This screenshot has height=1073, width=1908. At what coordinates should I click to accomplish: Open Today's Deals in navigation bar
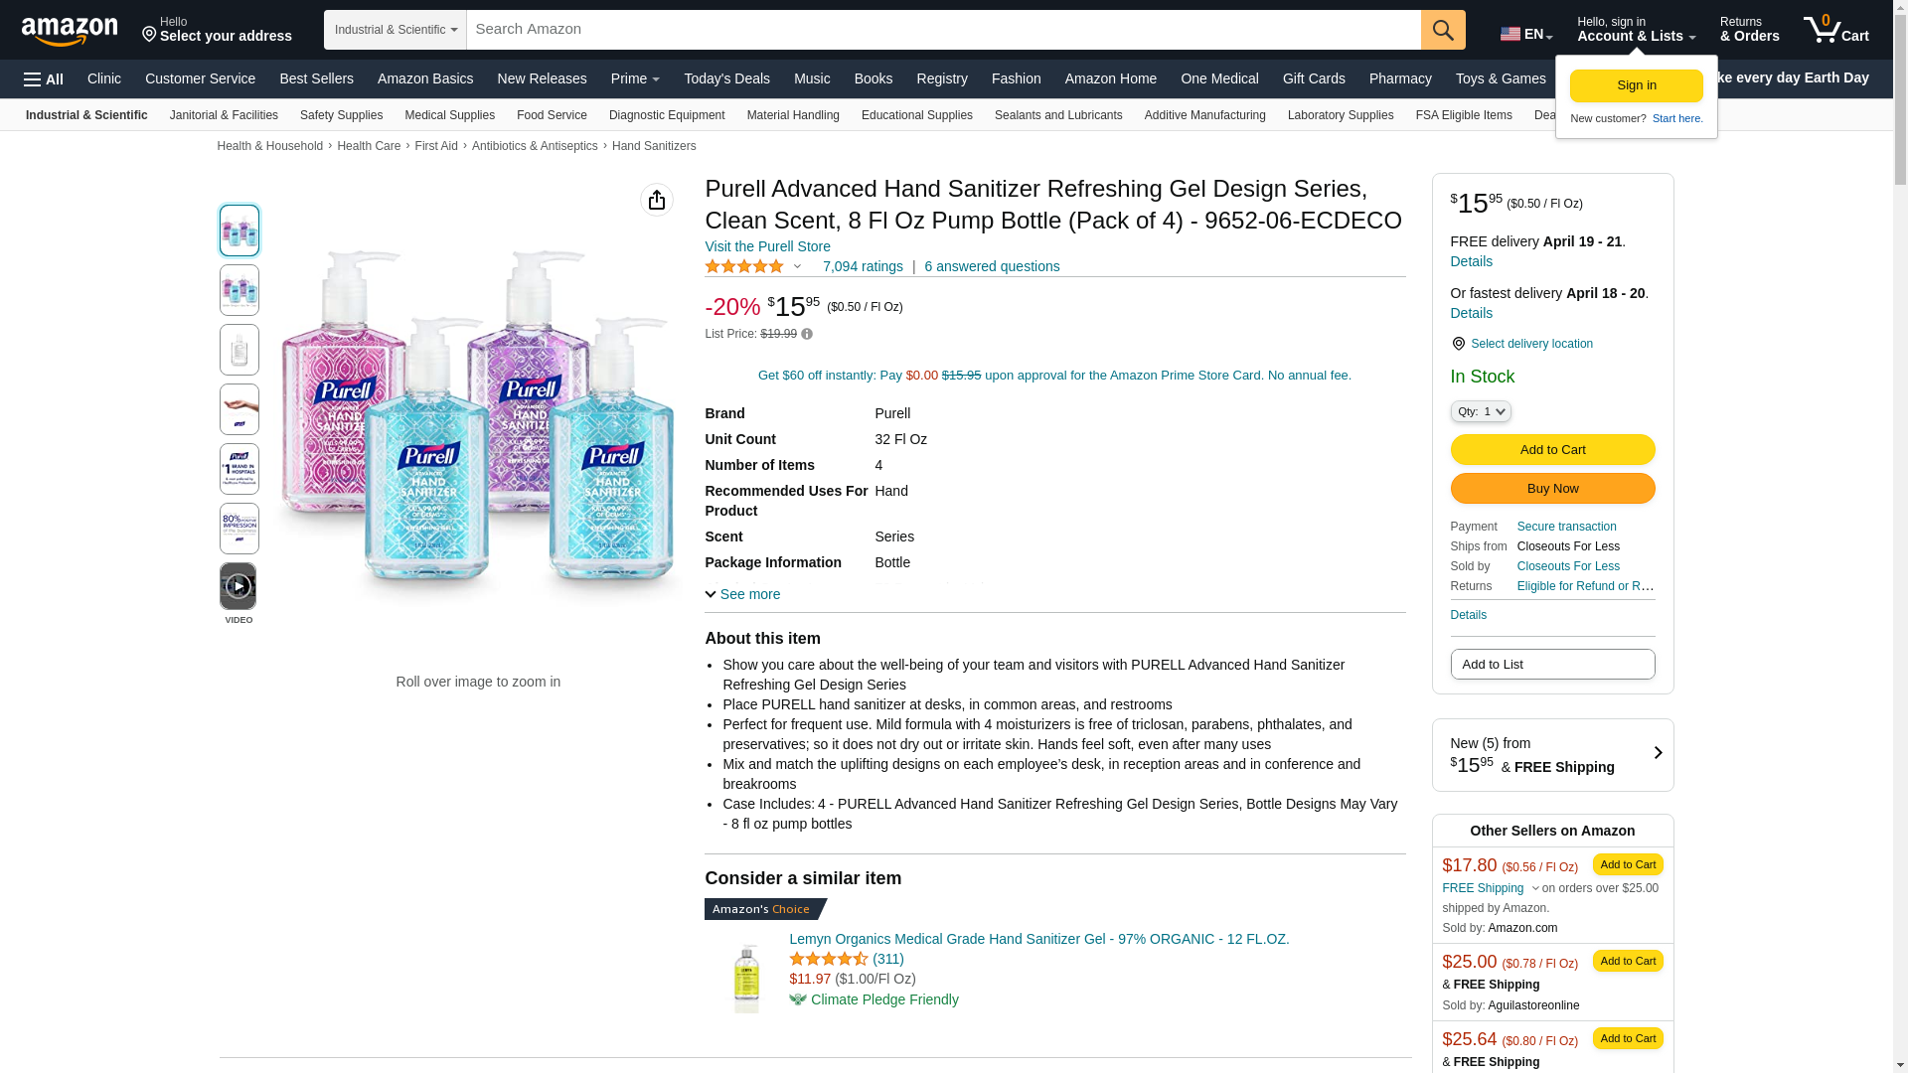pos(726,78)
